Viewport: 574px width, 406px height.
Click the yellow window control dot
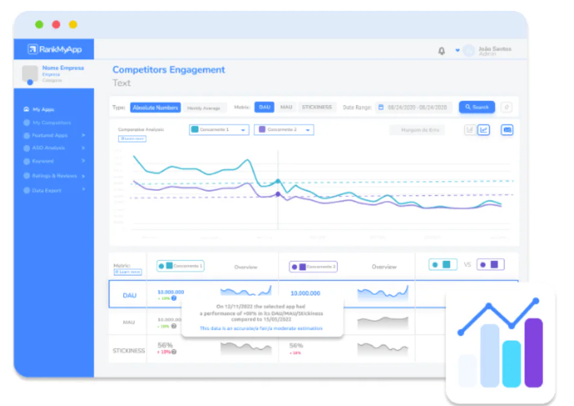click(x=73, y=25)
